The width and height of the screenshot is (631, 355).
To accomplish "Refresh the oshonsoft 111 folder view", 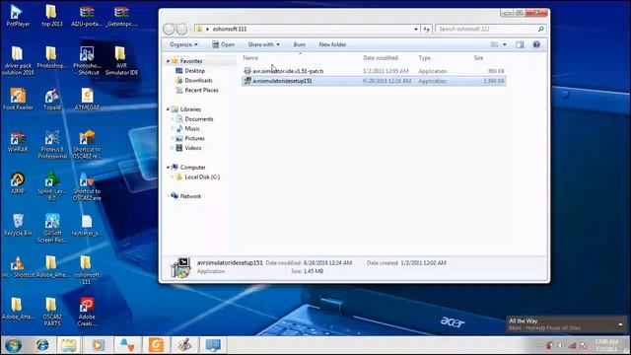I will [426, 29].
